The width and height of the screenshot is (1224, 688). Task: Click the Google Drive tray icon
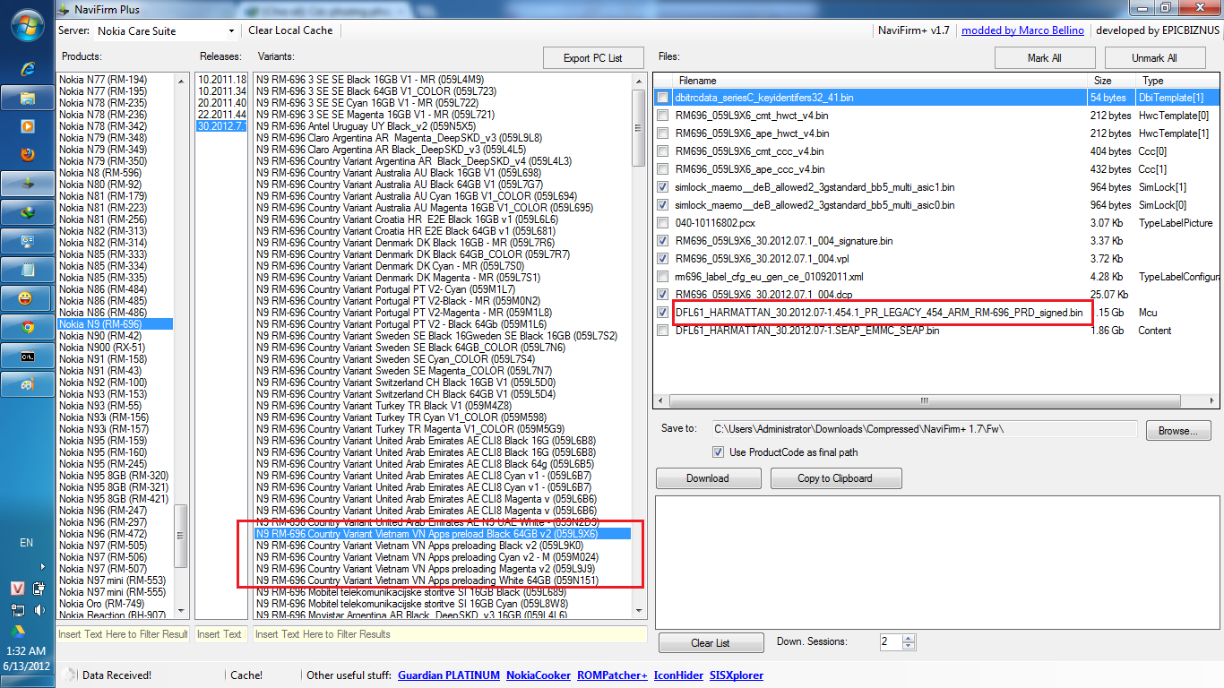(18, 632)
